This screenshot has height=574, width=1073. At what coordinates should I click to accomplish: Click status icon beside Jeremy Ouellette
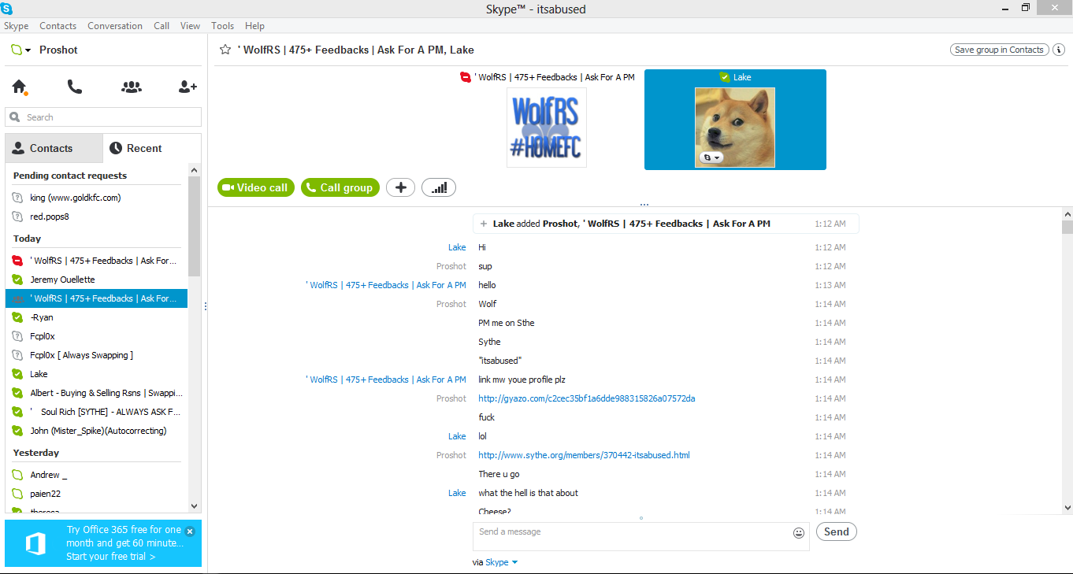17,280
